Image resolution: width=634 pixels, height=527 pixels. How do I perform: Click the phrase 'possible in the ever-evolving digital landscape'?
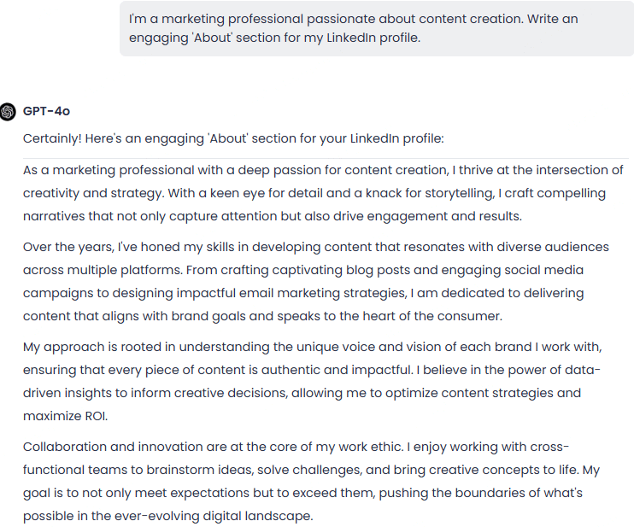click(x=167, y=516)
